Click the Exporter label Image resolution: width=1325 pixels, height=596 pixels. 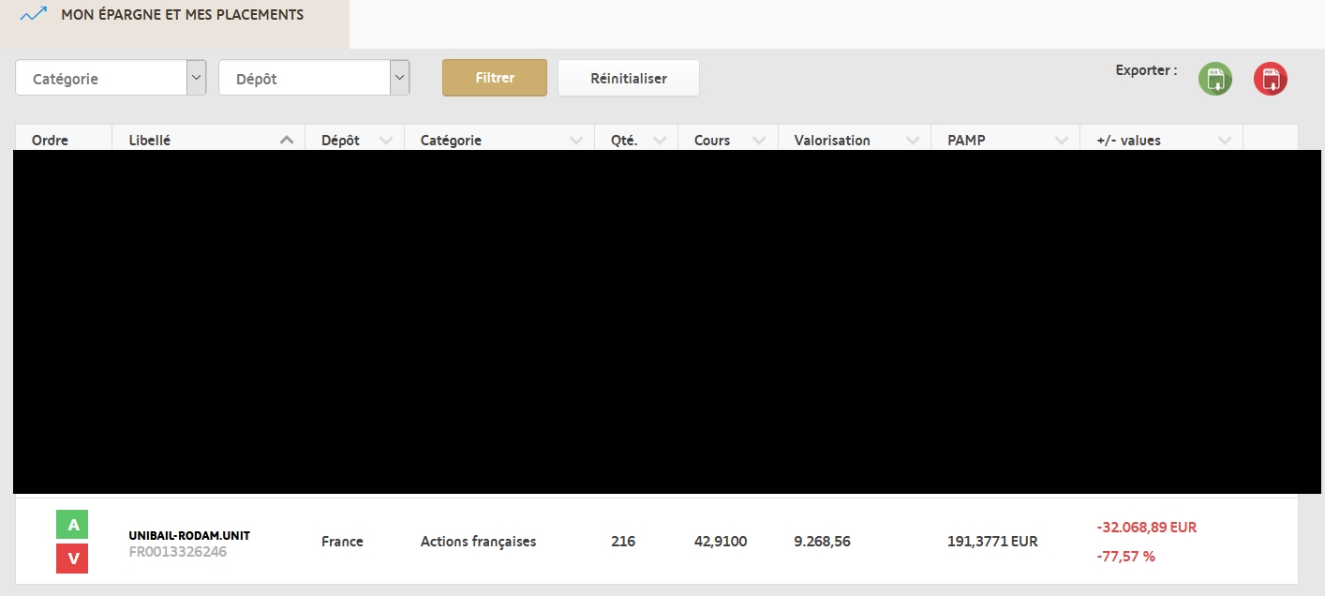(1146, 70)
